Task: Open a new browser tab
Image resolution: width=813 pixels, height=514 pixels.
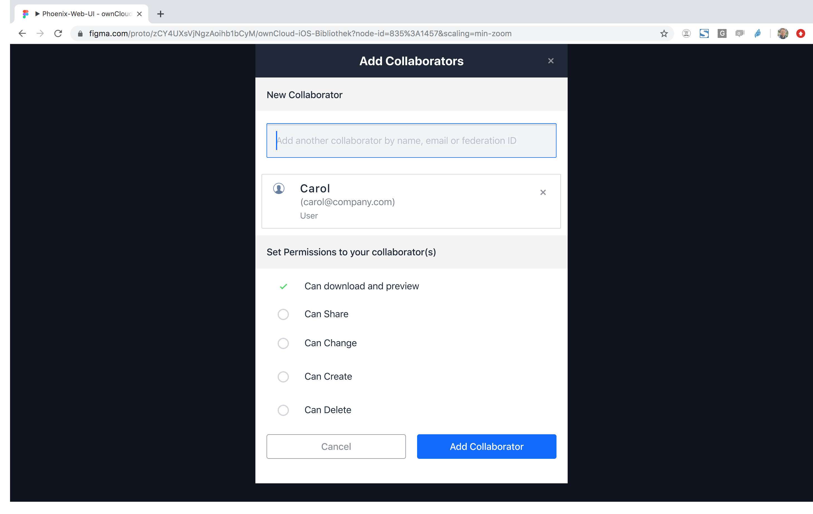Action: [161, 14]
